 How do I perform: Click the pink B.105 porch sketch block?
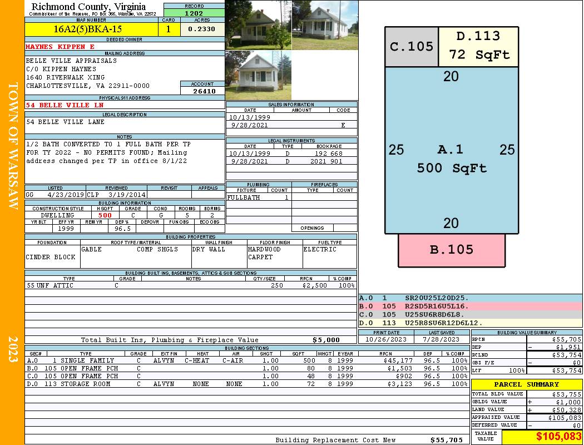(451, 250)
